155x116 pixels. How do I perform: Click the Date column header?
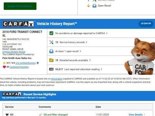[x=98, y=107]
